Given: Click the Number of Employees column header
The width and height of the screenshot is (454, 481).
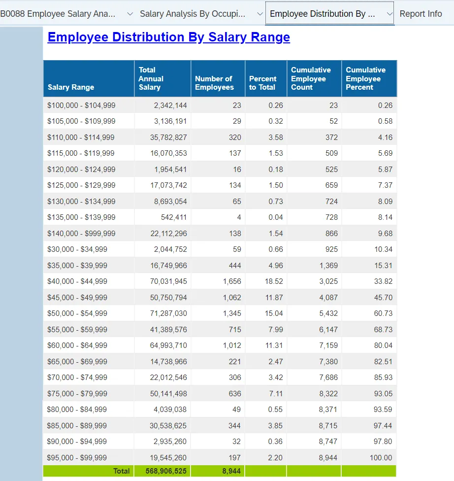Looking at the screenshot, I should [214, 83].
